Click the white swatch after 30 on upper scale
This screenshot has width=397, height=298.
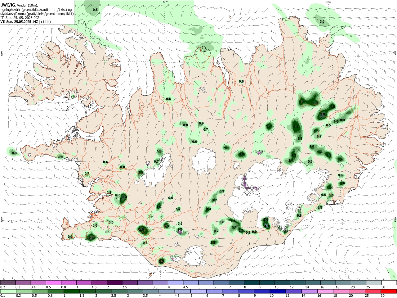(389, 282)
